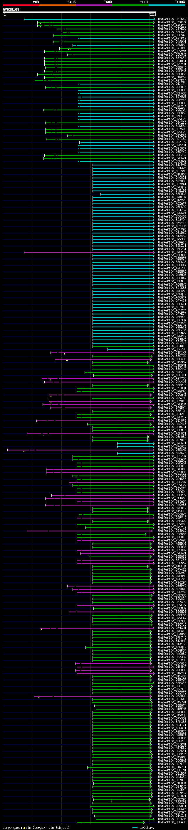Select label UniRef100_A8DJT1
Viewport: 188px width, 830px height.
coord(172,375)
